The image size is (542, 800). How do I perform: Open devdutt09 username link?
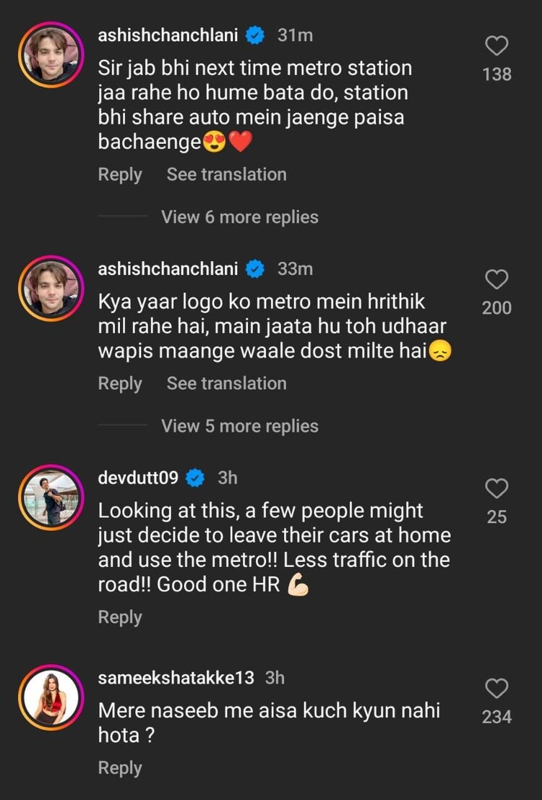(138, 478)
